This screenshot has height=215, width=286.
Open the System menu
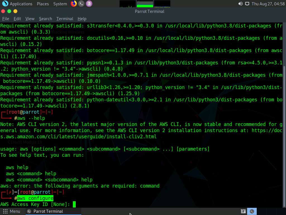coord(60,4)
